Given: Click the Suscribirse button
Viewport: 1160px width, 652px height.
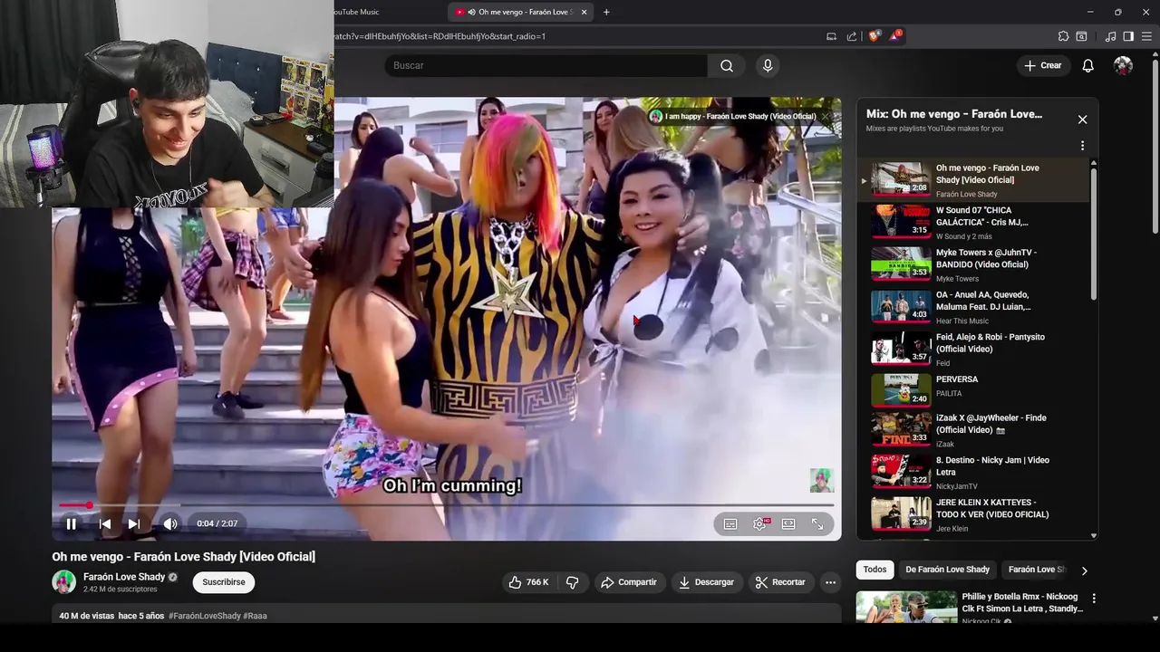Looking at the screenshot, I should (223, 582).
